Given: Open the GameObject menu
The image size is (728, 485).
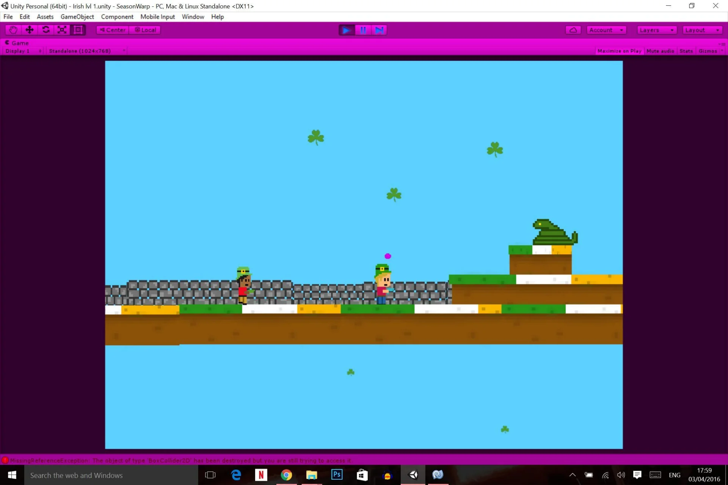Looking at the screenshot, I should (x=77, y=17).
